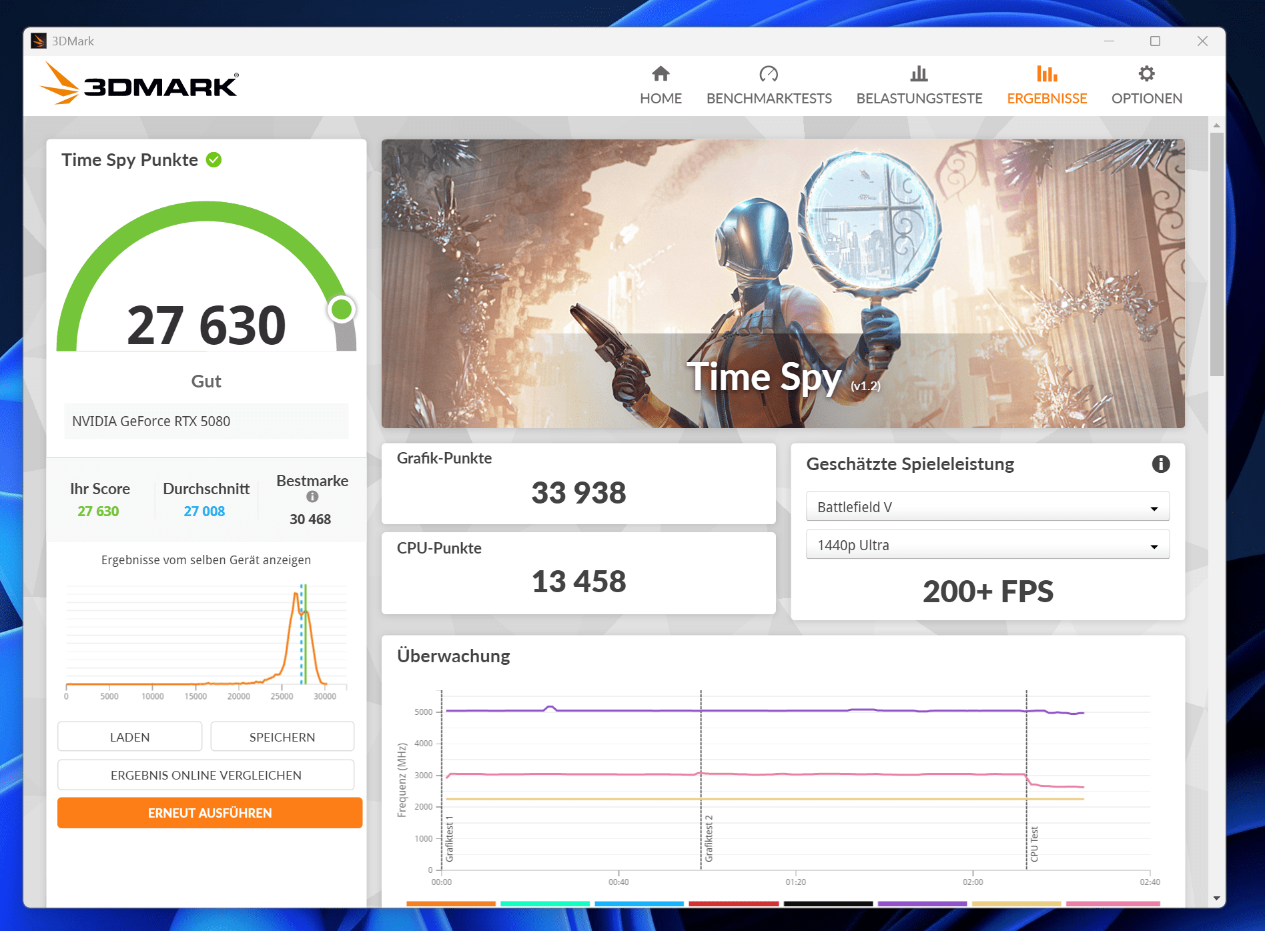
Task: Click the info icon under Bestmarke
Action: (312, 497)
